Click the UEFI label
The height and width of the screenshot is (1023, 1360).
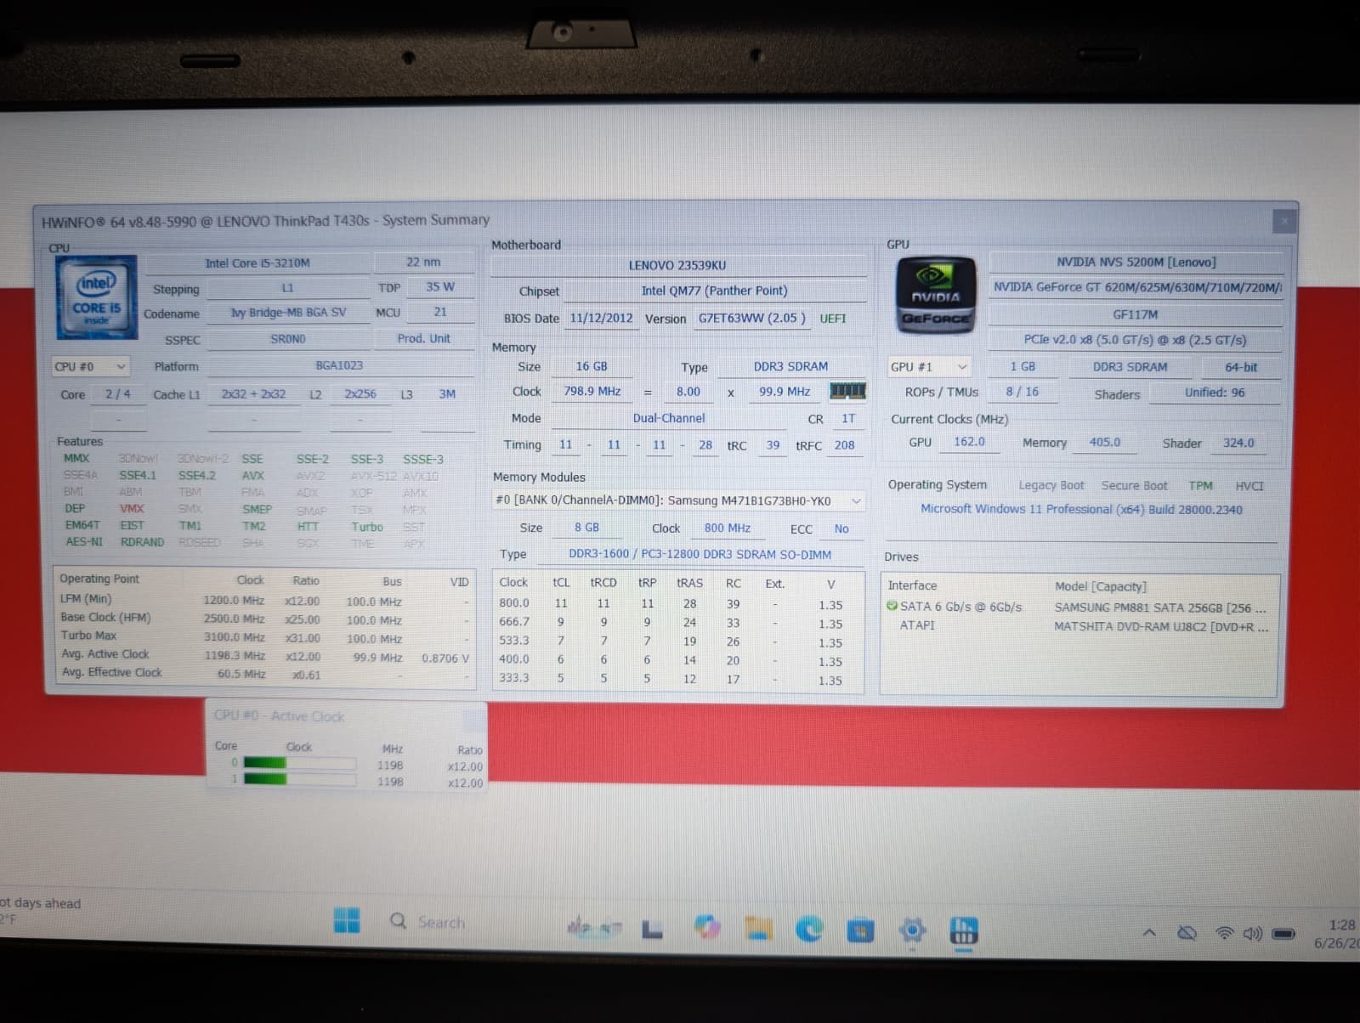(833, 319)
